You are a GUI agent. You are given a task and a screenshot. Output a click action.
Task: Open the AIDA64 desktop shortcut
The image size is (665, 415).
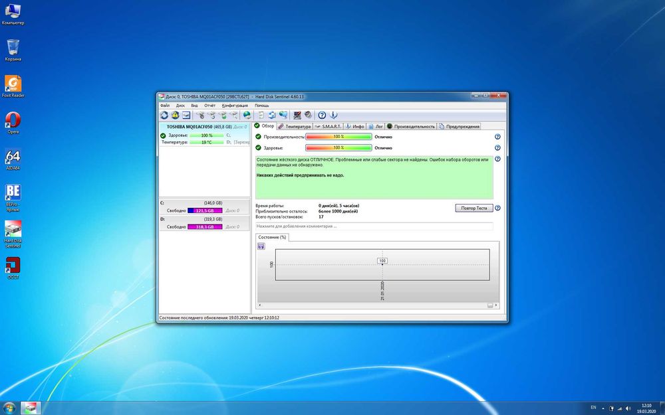pyautogui.click(x=13, y=159)
